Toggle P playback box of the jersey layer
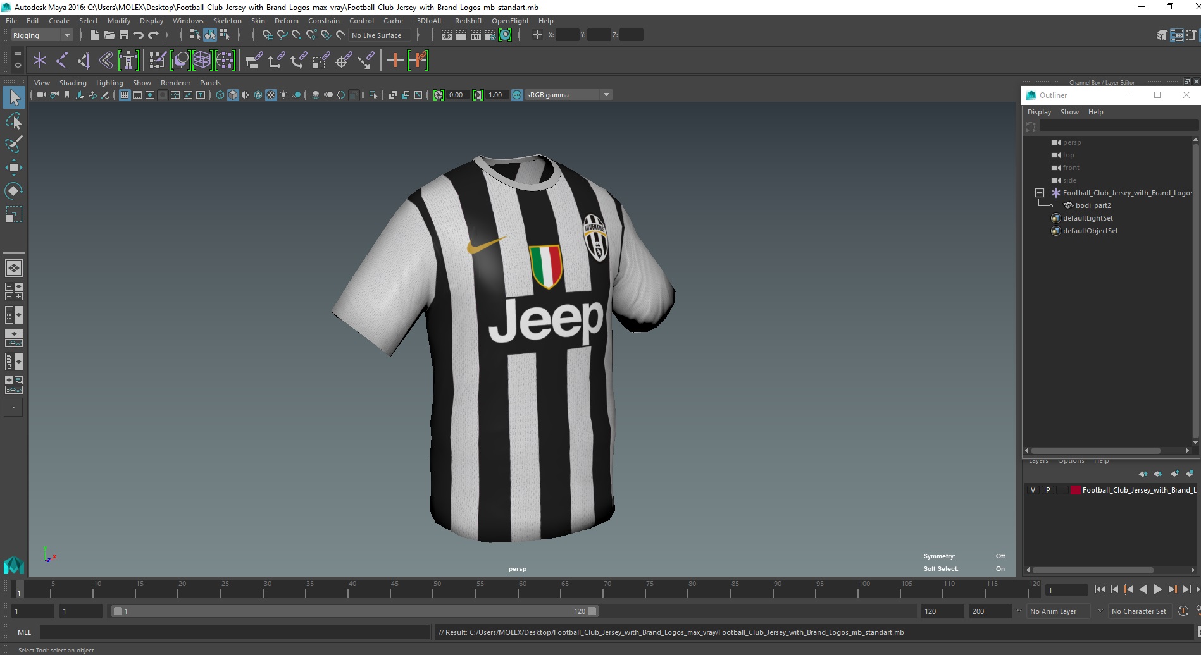1201x655 pixels. tap(1048, 490)
